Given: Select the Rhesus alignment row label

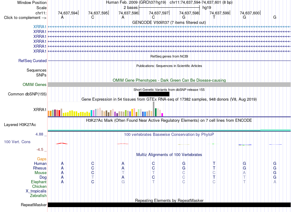Looking at the screenshot, I should (40, 168).
